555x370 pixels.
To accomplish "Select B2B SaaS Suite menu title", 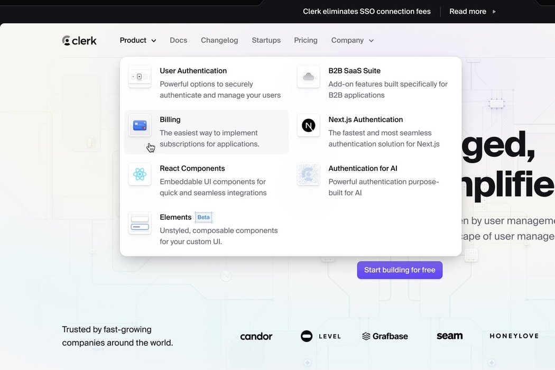I will coord(354,71).
